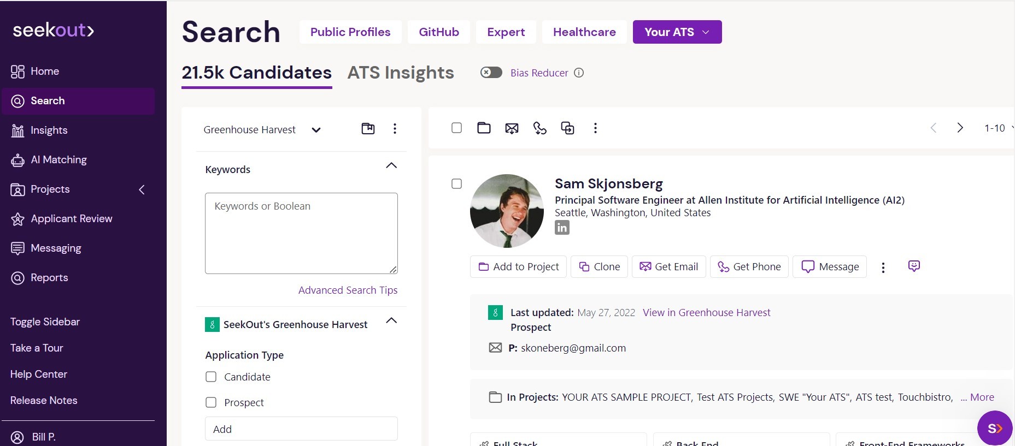The width and height of the screenshot is (1015, 446).
Task: Click inside the Keywords or Boolean field
Action: [301, 233]
